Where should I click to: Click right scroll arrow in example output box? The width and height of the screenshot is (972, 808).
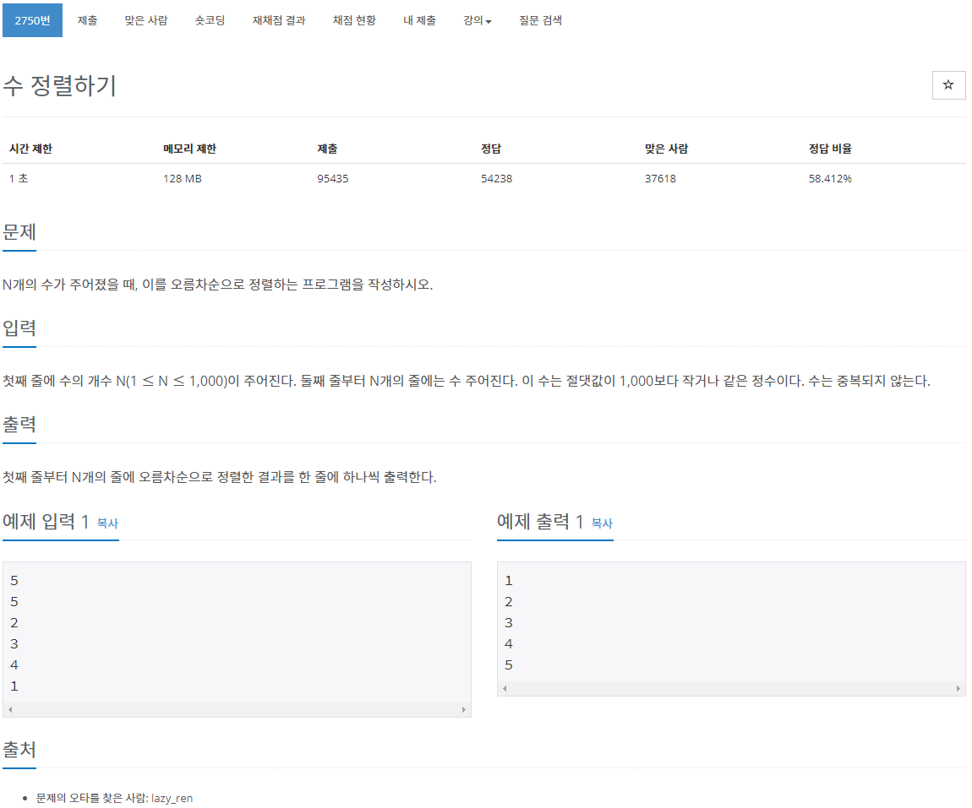(x=958, y=689)
